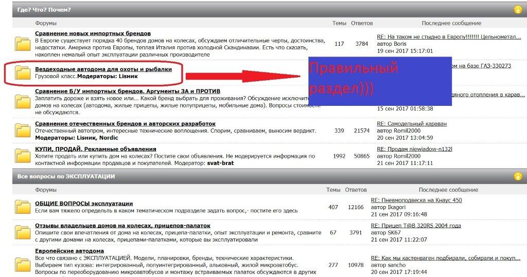Open last post RE: Пневмоподвеска на Кнаус 450
527x277 pixels.
(416, 200)
